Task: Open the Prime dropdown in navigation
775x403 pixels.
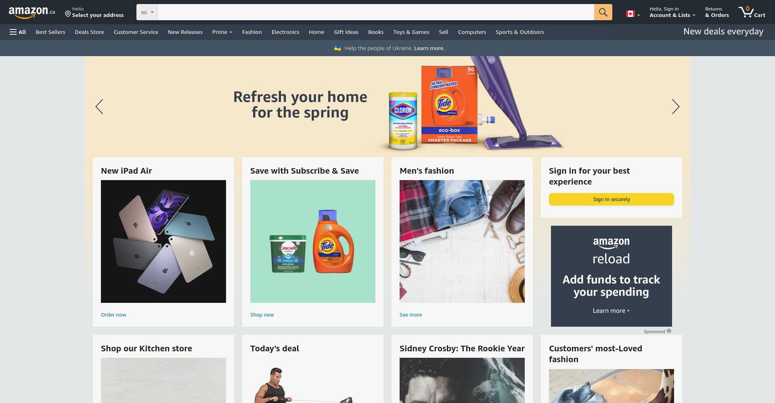Action: click(x=222, y=32)
